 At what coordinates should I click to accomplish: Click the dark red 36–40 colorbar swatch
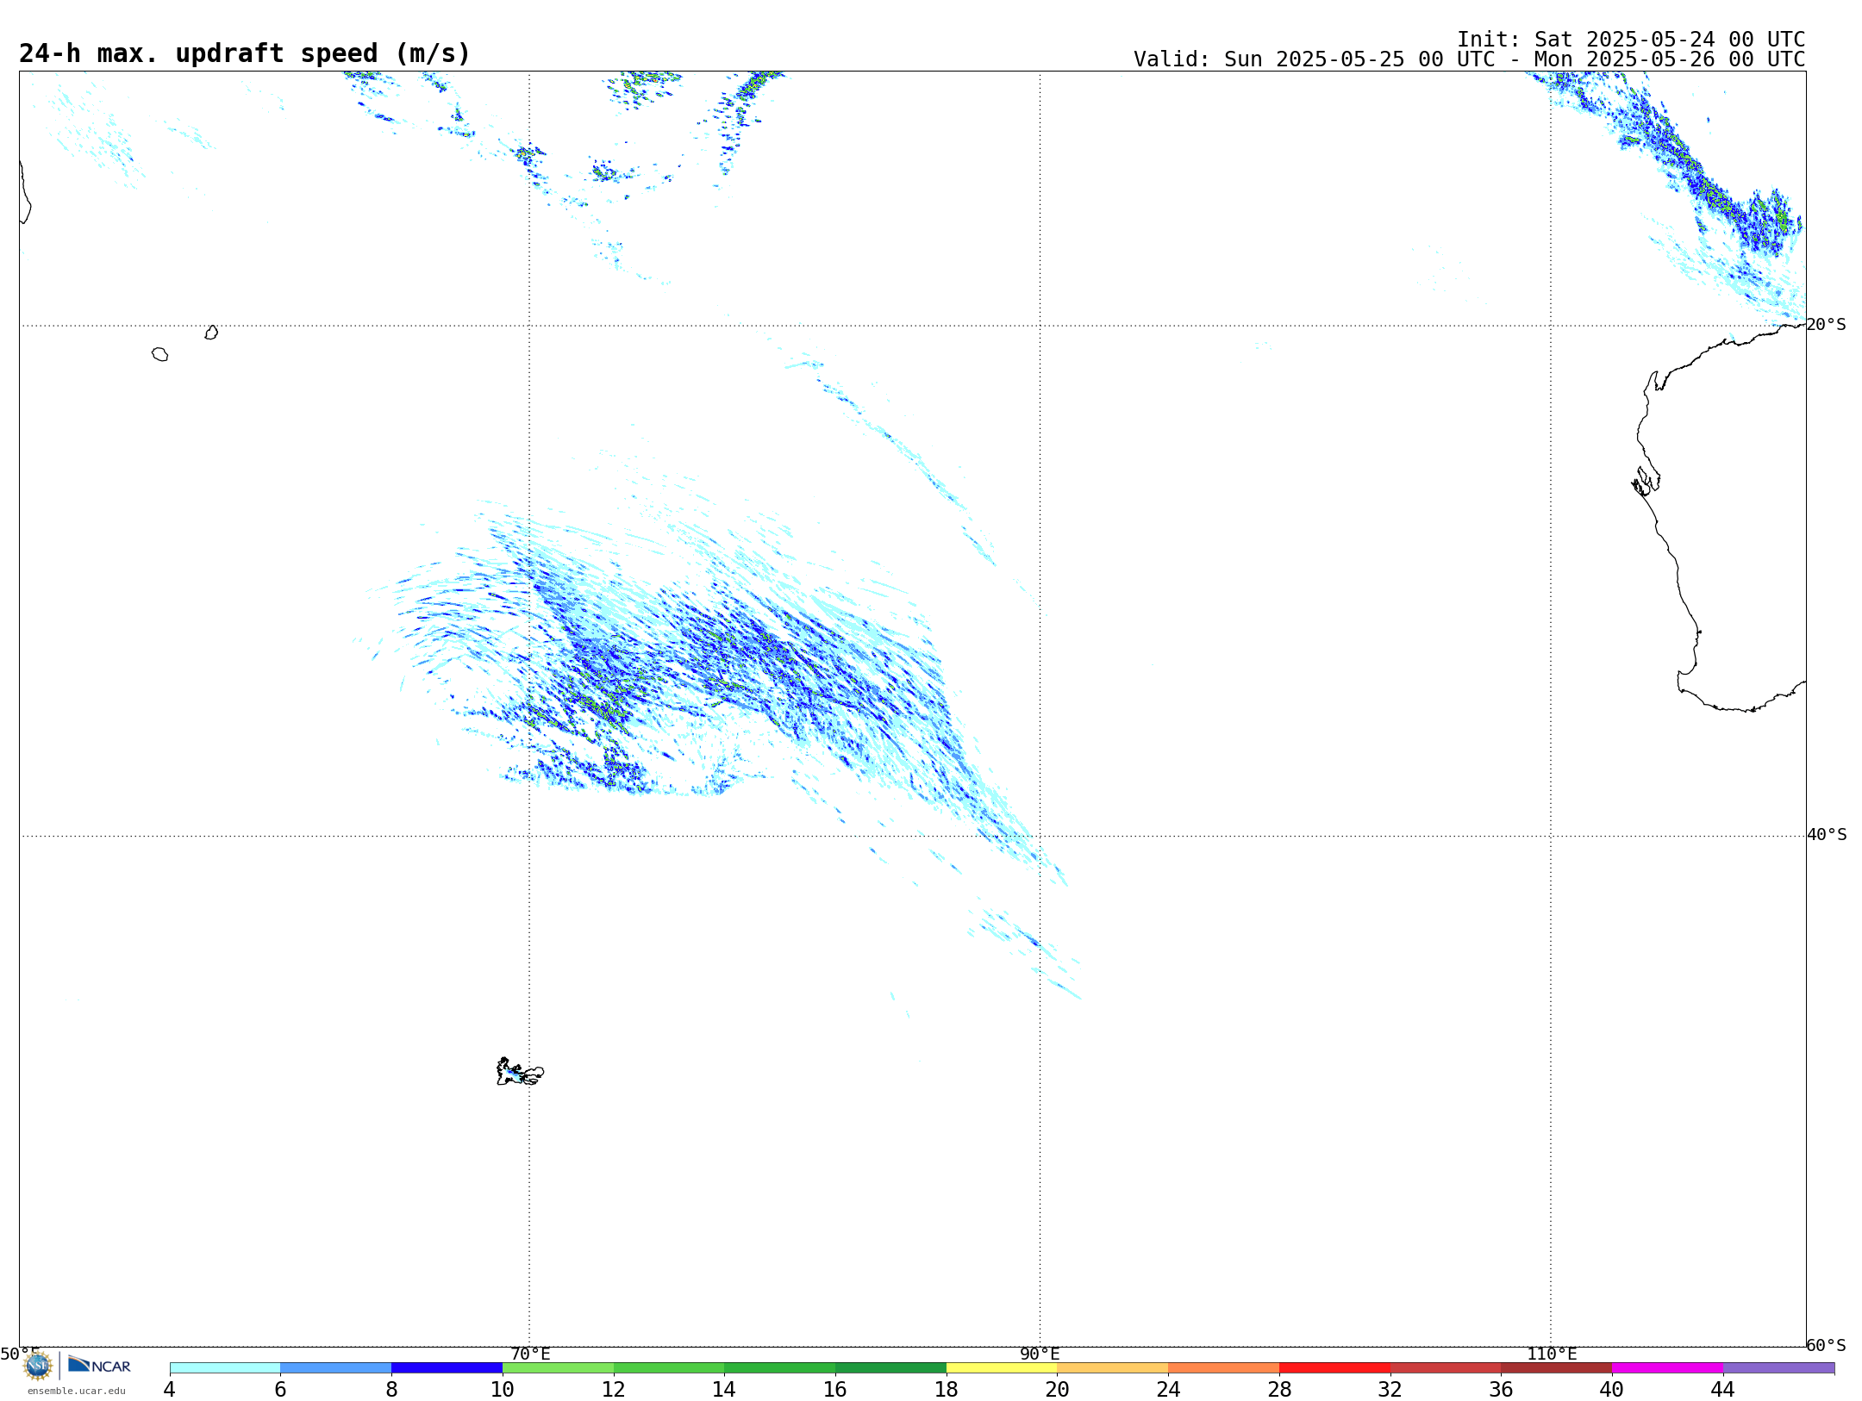(x=1557, y=1368)
